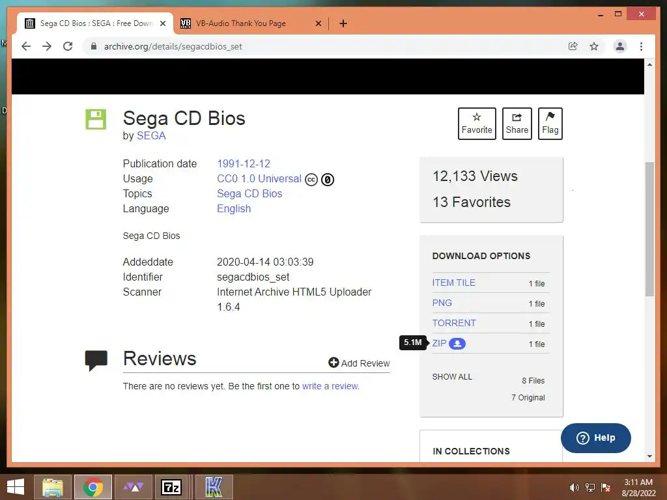This screenshot has width=667, height=500.
Task: Open the Chrome profile avatar
Action: coord(620,46)
